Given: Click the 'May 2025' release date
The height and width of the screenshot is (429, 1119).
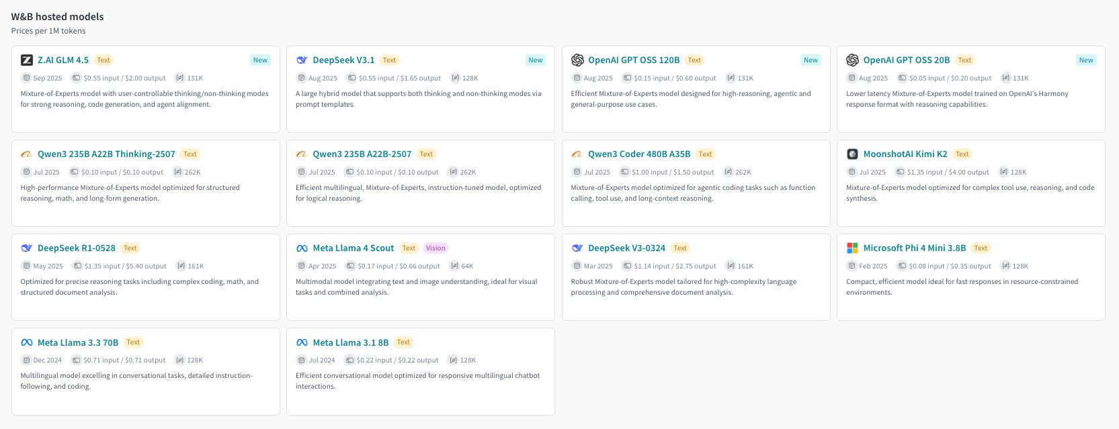Looking at the screenshot, I should tap(48, 266).
